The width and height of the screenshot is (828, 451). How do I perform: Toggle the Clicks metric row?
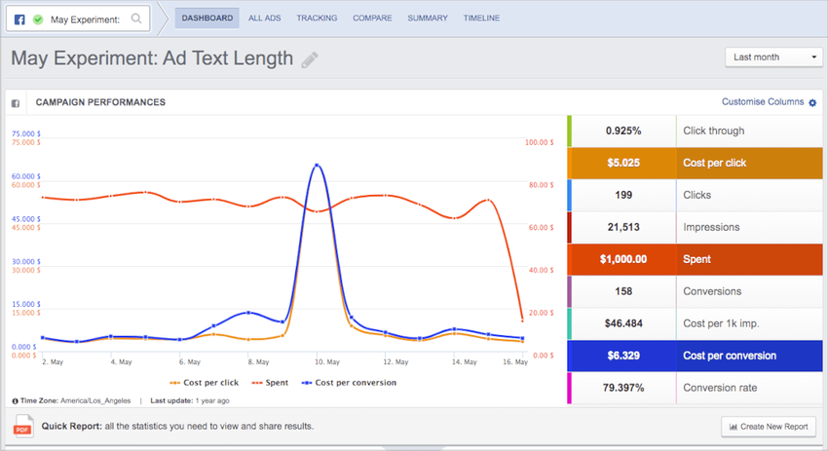(x=695, y=196)
